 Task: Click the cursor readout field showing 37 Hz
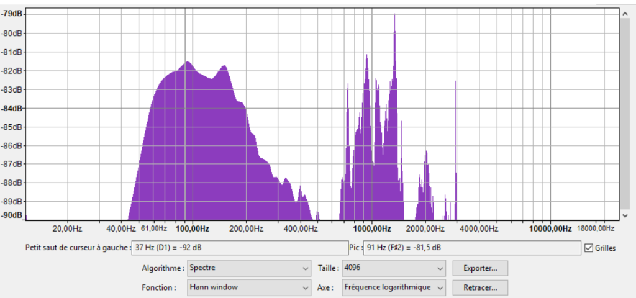click(239, 248)
